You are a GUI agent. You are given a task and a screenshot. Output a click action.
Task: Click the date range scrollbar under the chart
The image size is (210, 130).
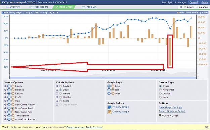(103, 78)
